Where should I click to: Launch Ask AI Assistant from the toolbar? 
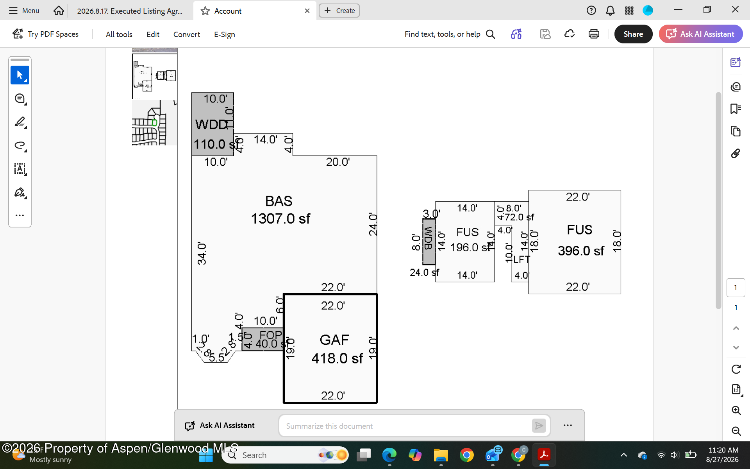701,34
